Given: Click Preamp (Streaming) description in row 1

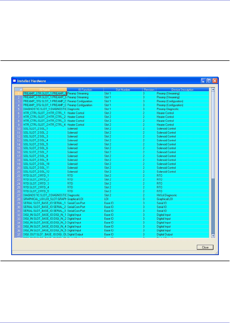Looking at the screenshot, I should tap(182, 93).
